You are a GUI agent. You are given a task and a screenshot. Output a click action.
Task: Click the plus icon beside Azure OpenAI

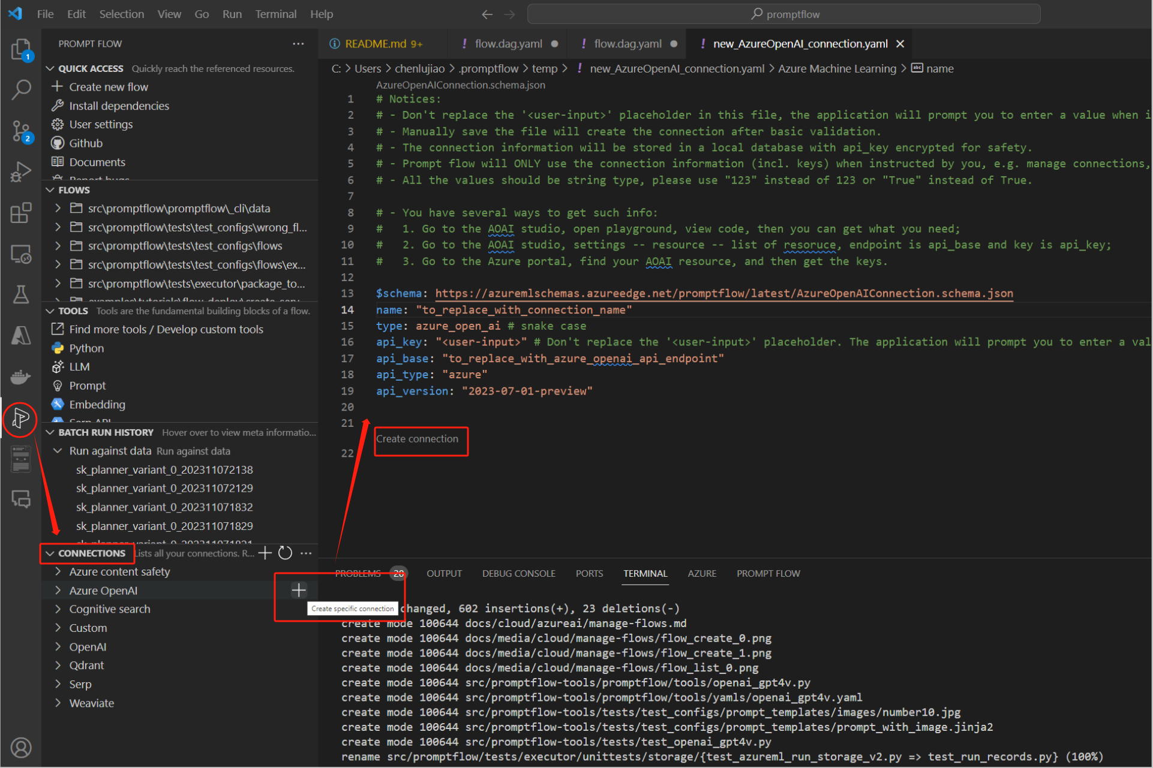click(x=298, y=590)
